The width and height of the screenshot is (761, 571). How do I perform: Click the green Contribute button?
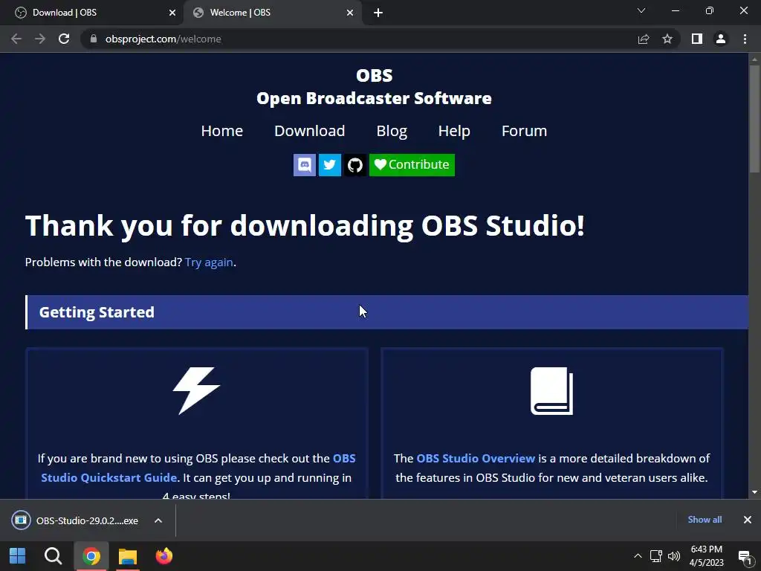(x=412, y=165)
